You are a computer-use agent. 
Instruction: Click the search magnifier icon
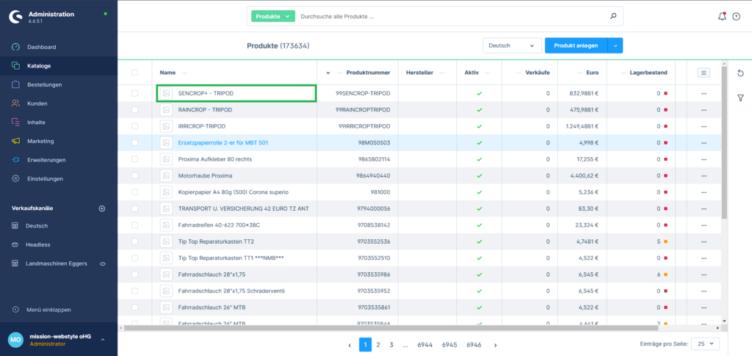click(x=613, y=16)
